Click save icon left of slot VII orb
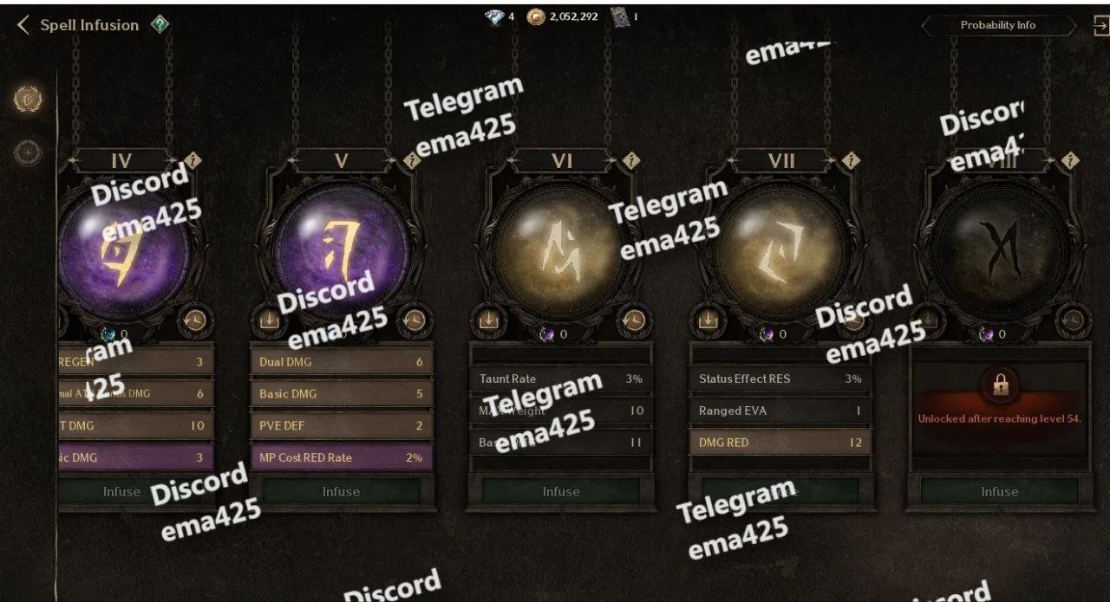 click(x=708, y=320)
